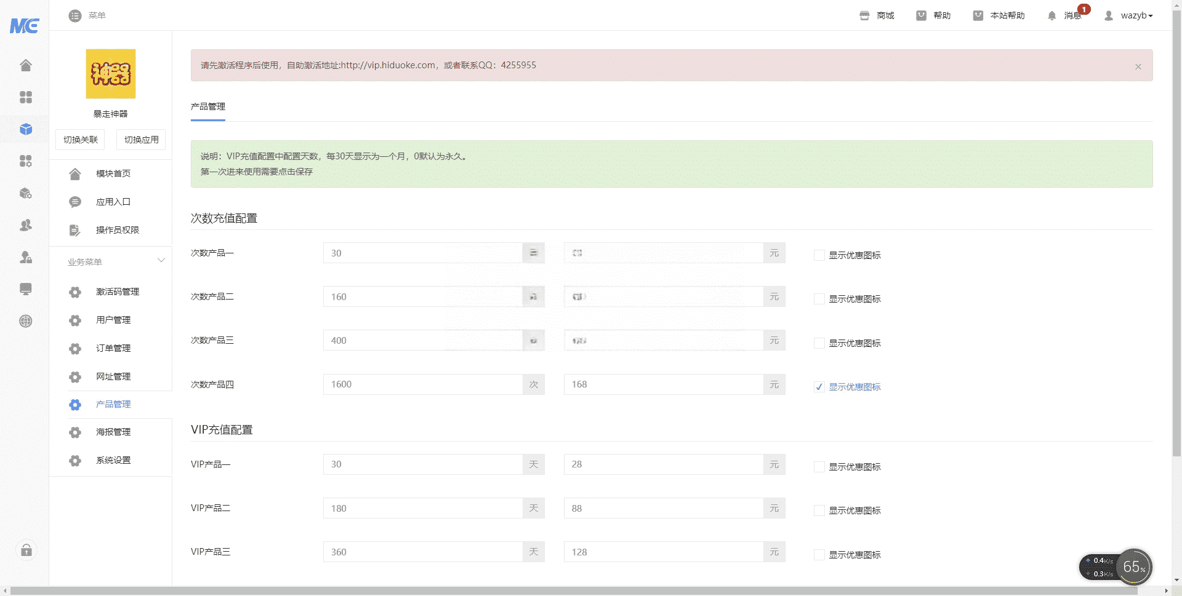Open 应用入口 link
Screen dimensions: 1182x596
tap(113, 202)
